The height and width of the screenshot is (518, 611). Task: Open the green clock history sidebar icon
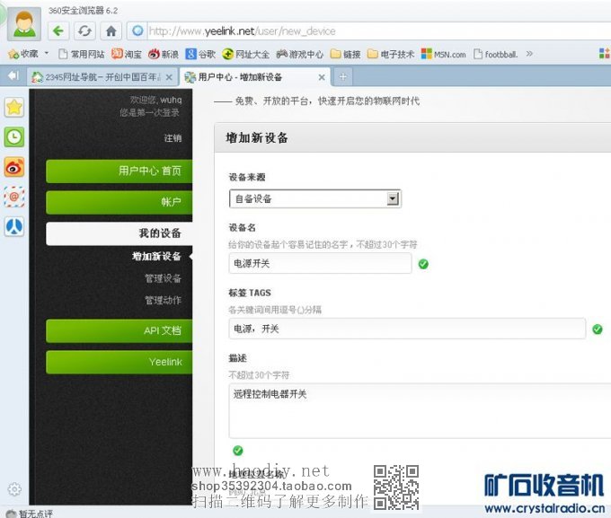tap(14, 136)
